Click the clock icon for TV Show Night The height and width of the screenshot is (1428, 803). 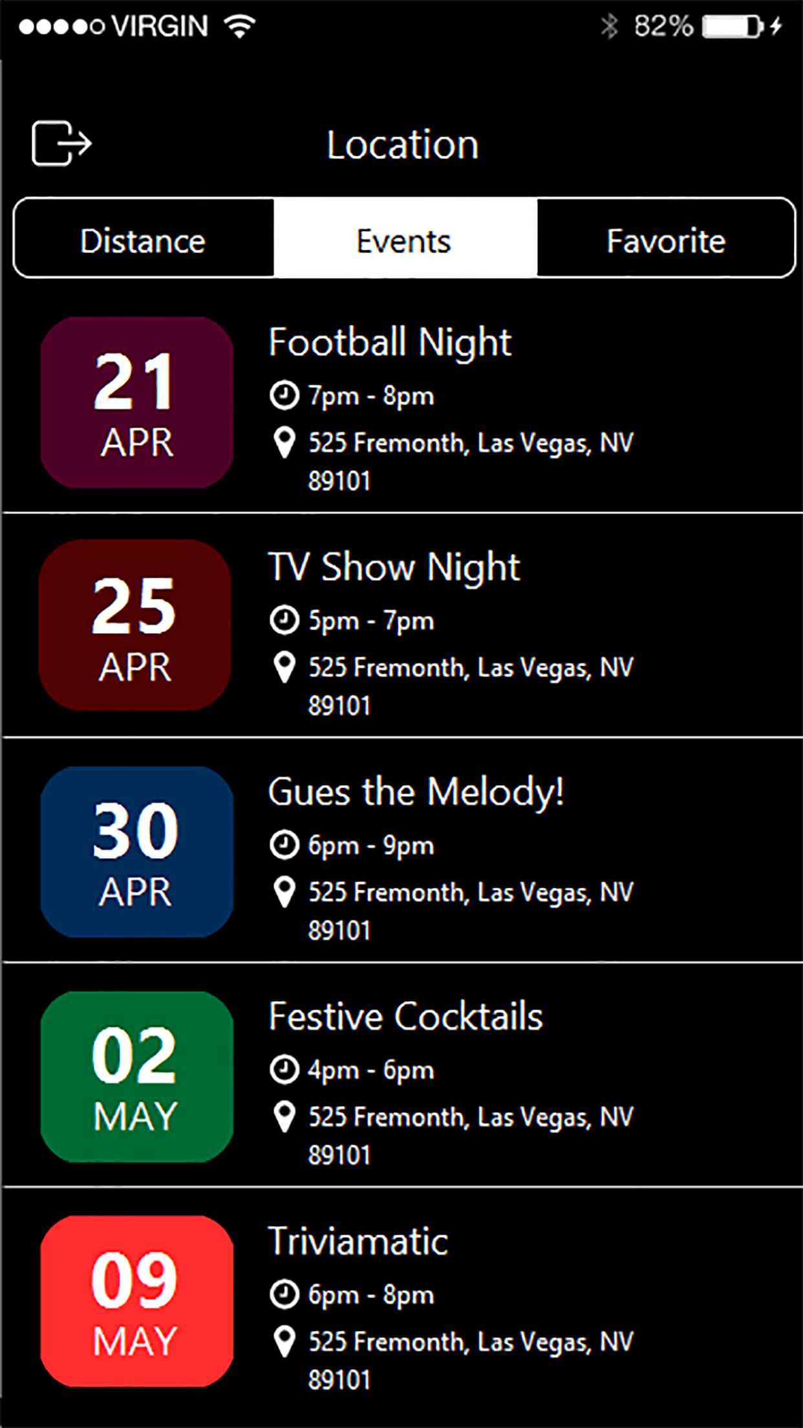pos(284,620)
